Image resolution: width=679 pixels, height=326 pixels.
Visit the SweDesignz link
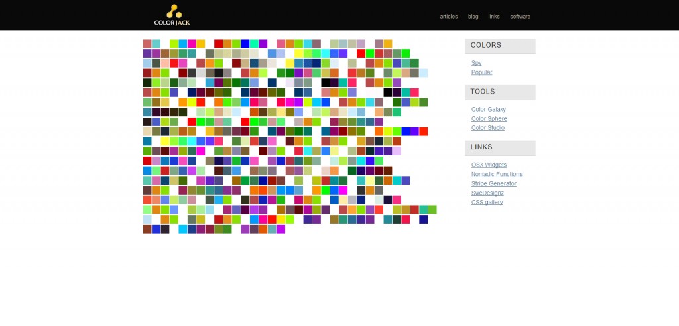point(488,193)
